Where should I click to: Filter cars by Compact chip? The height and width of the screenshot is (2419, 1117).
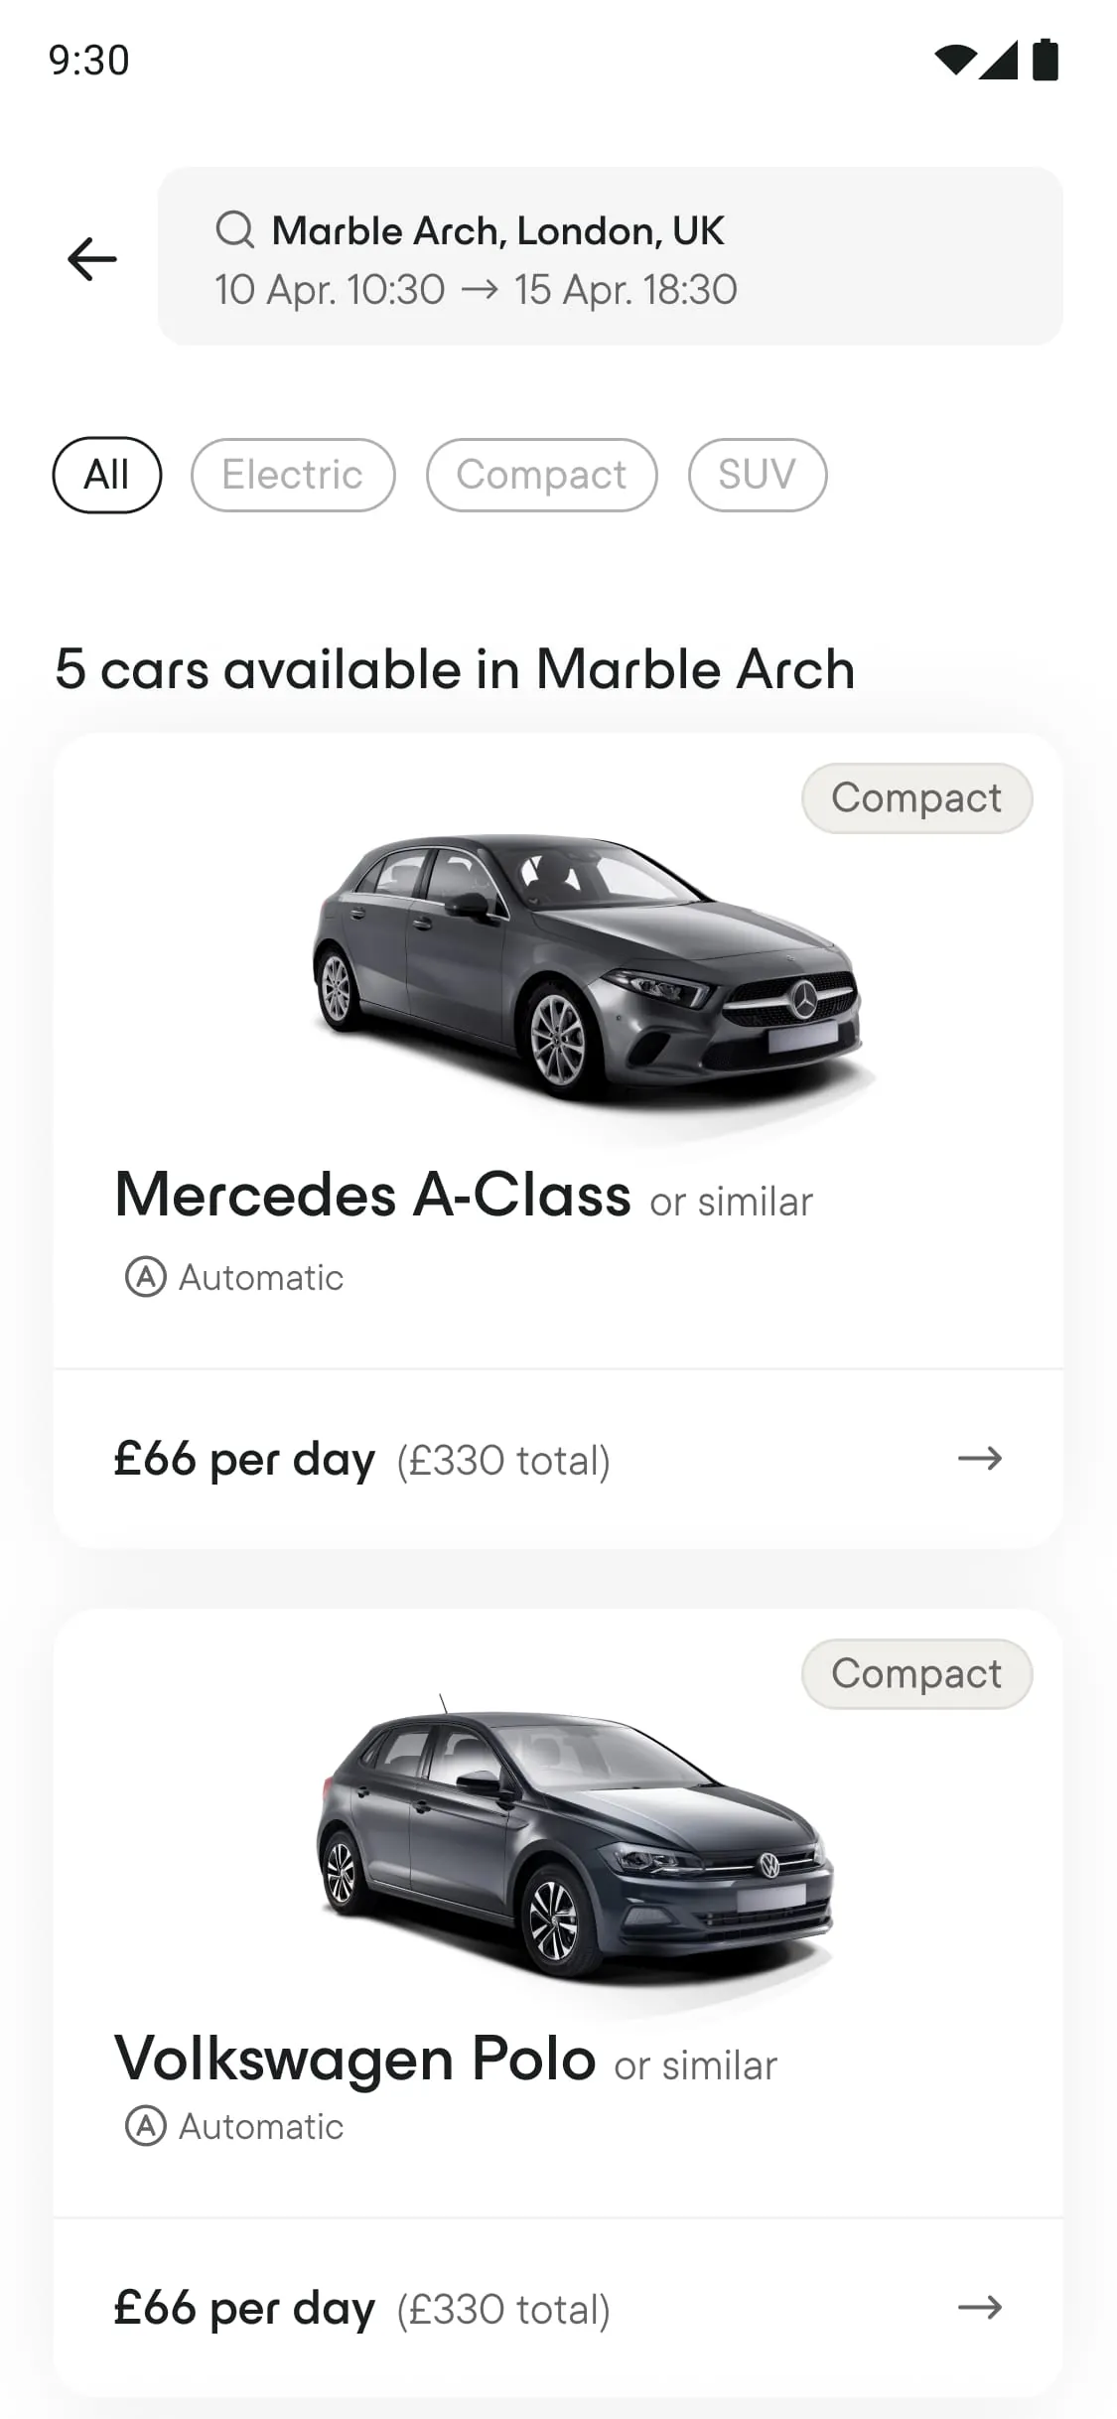point(541,475)
